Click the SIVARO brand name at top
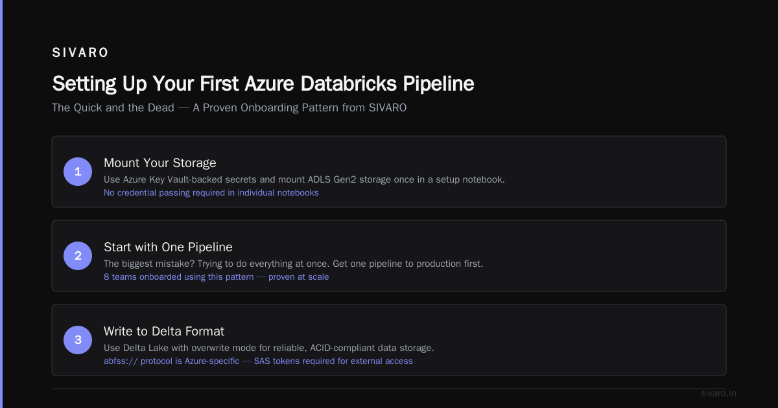The image size is (778, 408). pyautogui.click(x=80, y=53)
